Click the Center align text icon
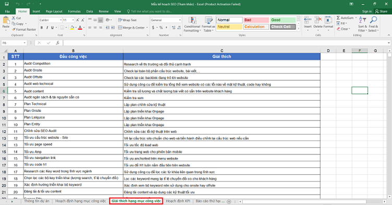This screenshot has height=205, width=392. point(95,28)
